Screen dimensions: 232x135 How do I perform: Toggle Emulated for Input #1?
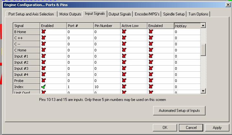151,56
